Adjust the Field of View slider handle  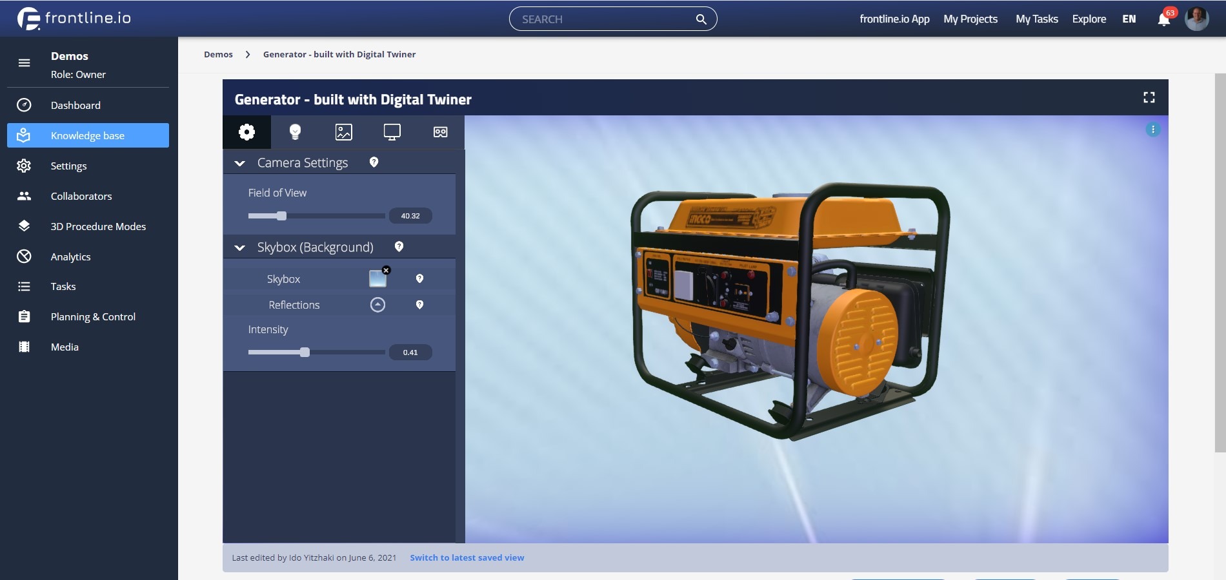click(281, 216)
